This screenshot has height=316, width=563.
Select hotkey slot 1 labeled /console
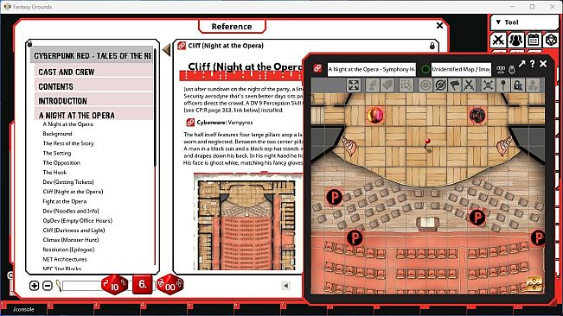[23, 309]
